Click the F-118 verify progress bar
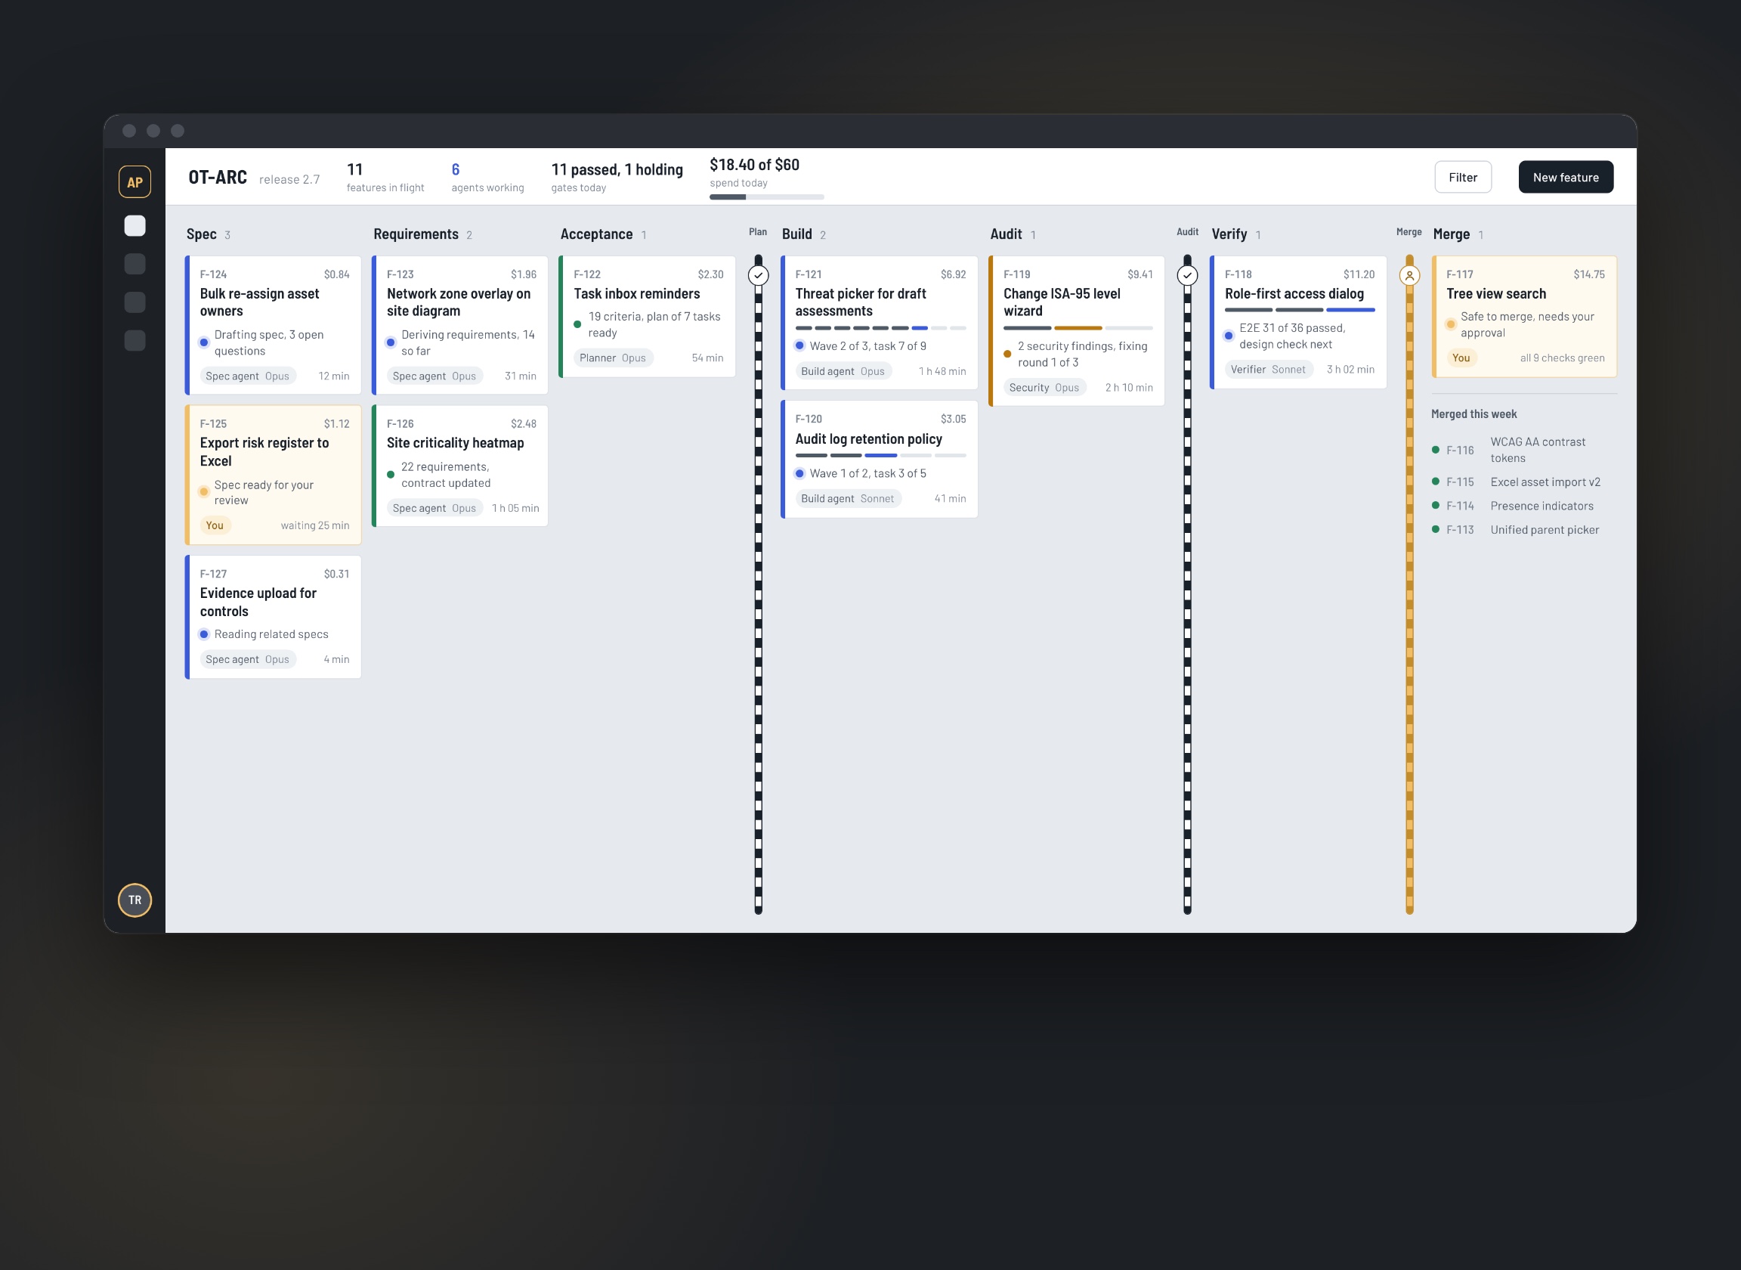This screenshot has height=1270, width=1741. 1299,310
